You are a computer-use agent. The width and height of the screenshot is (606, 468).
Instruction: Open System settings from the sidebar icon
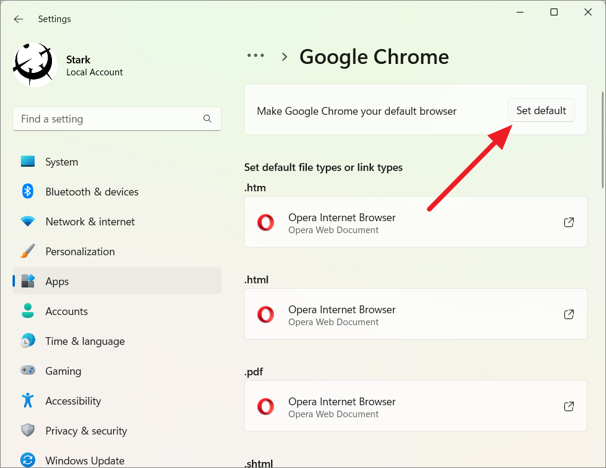coord(27,161)
